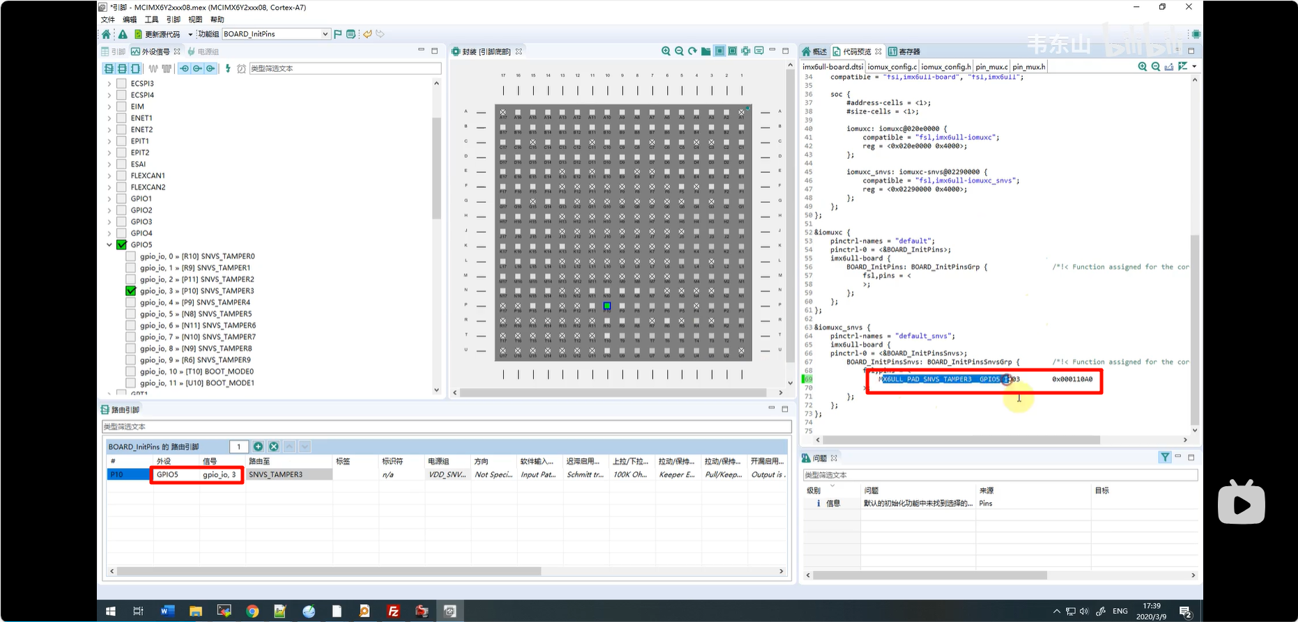The height and width of the screenshot is (622, 1298).
Task: Zoom in the code preview
Action: tap(1143, 66)
